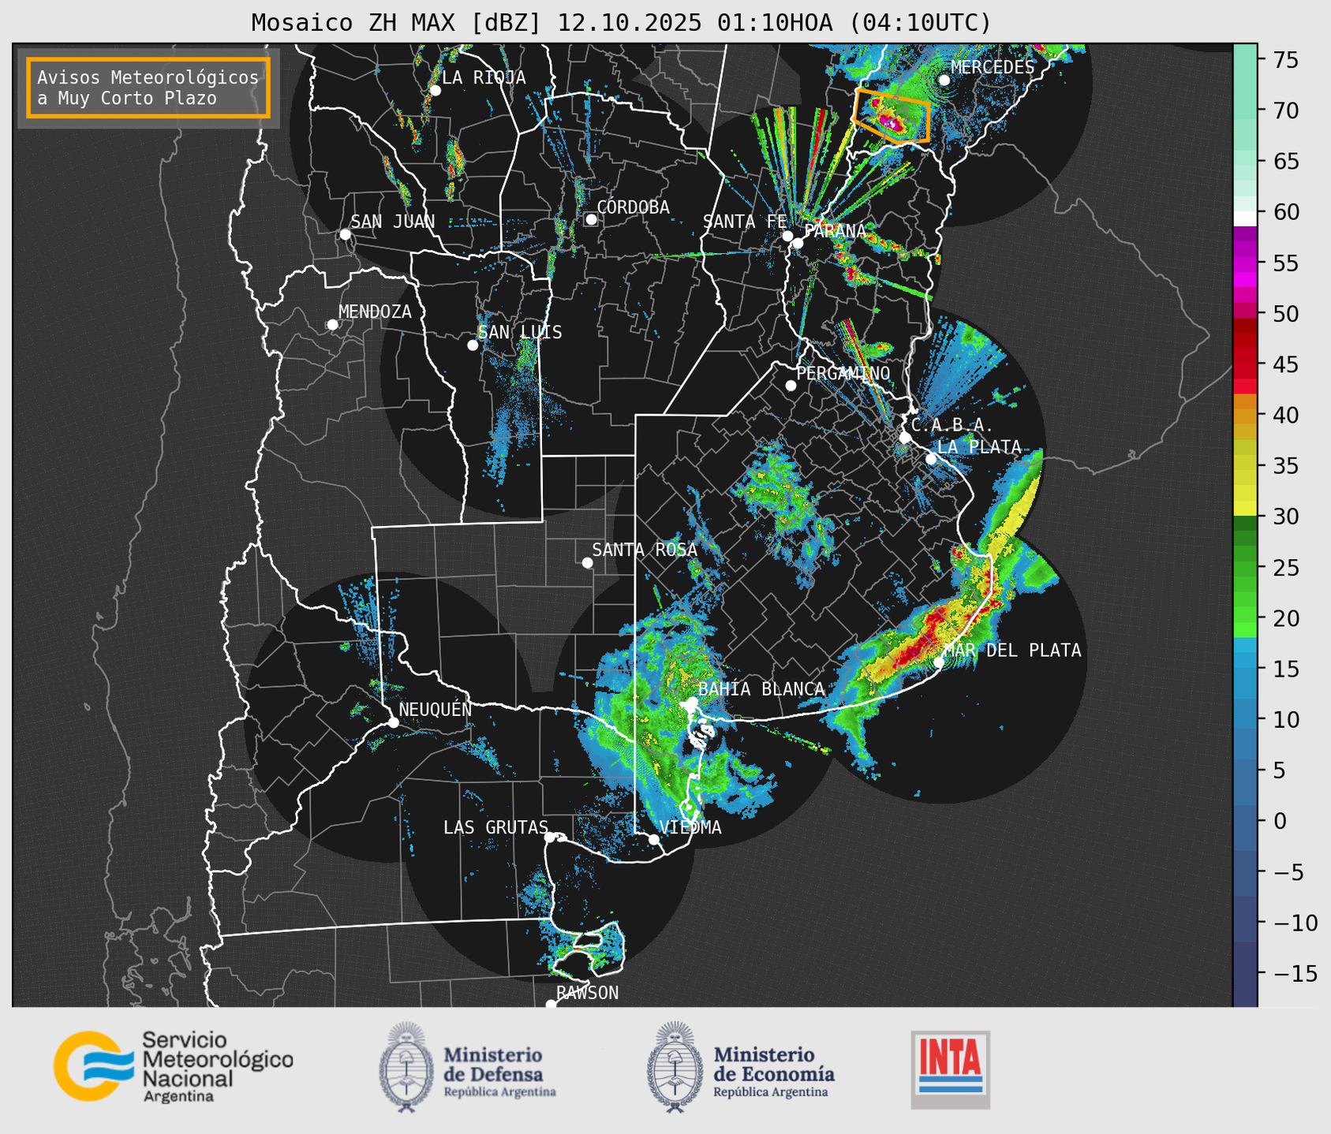The width and height of the screenshot is (1331, 1134).
Task: Select the Mercedes city marker
Action: 944,80
